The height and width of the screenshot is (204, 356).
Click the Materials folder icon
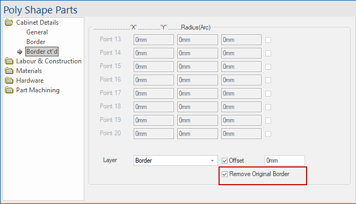coord(9,71)
